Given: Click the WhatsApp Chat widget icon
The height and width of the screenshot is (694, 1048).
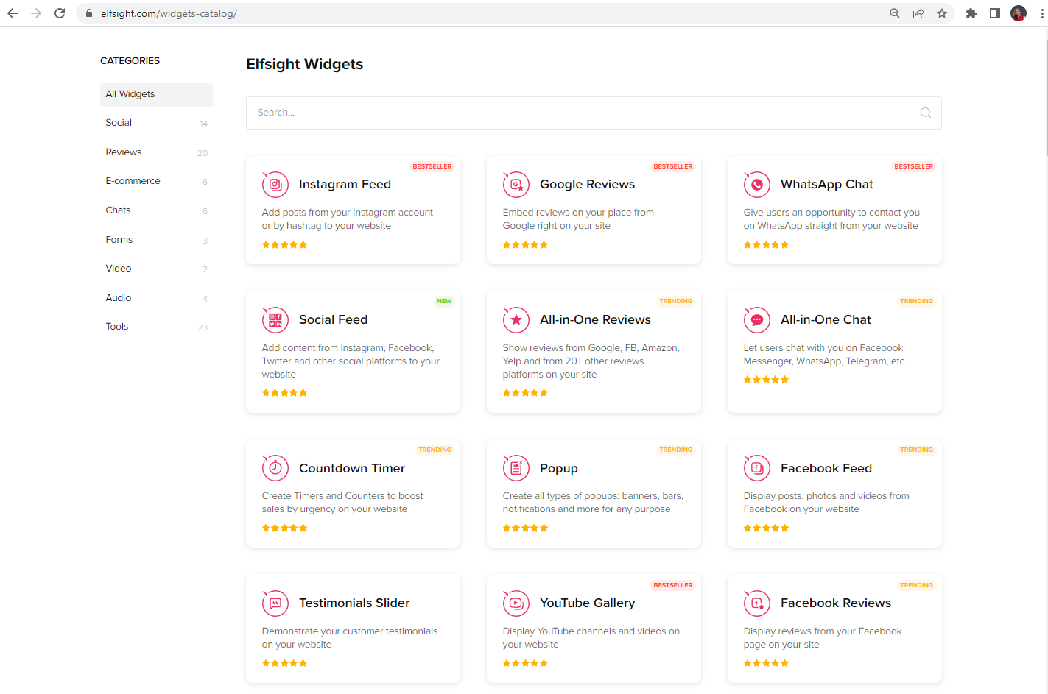Looking at the screenshot, I should click(756, 185).
